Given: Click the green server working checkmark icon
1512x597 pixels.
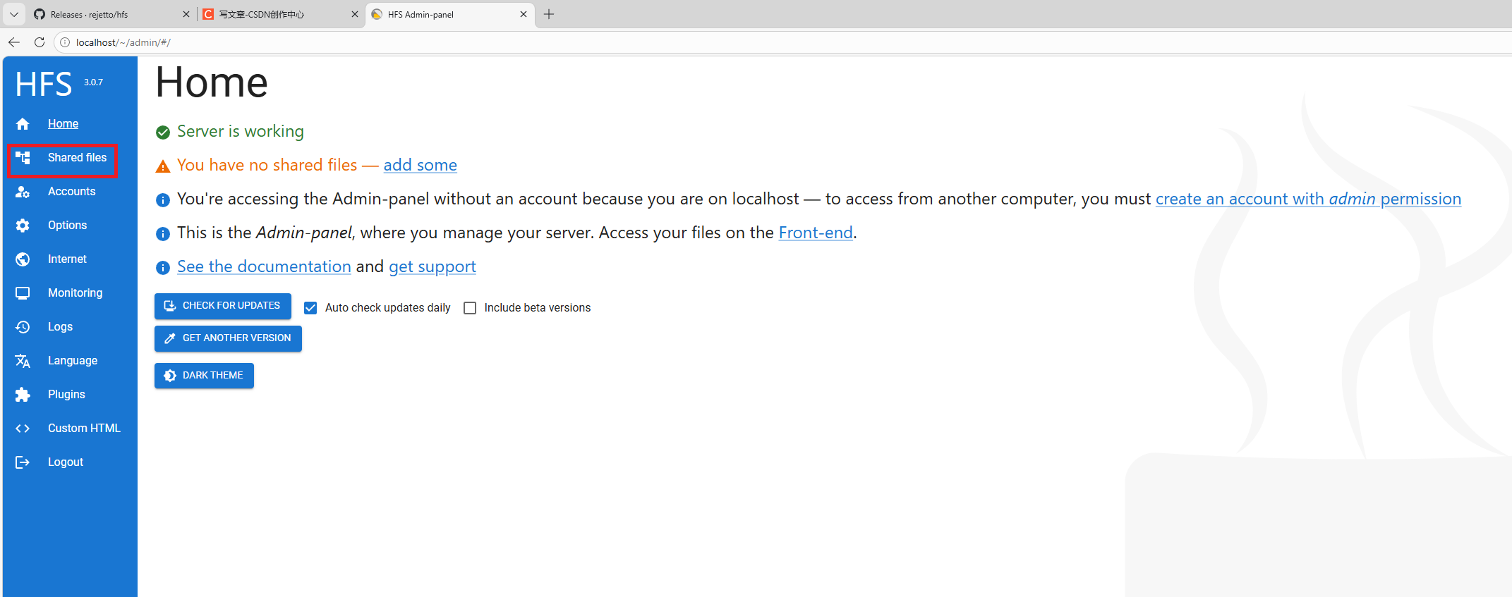Looking at the screenshot, I should coord(163,133).
